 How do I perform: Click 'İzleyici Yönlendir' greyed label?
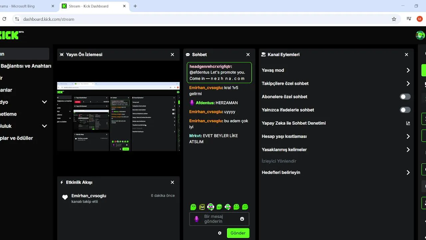[279, 161]
